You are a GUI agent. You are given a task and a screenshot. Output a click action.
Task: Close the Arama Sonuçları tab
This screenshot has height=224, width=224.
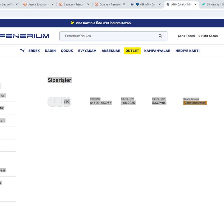[52, 4]
